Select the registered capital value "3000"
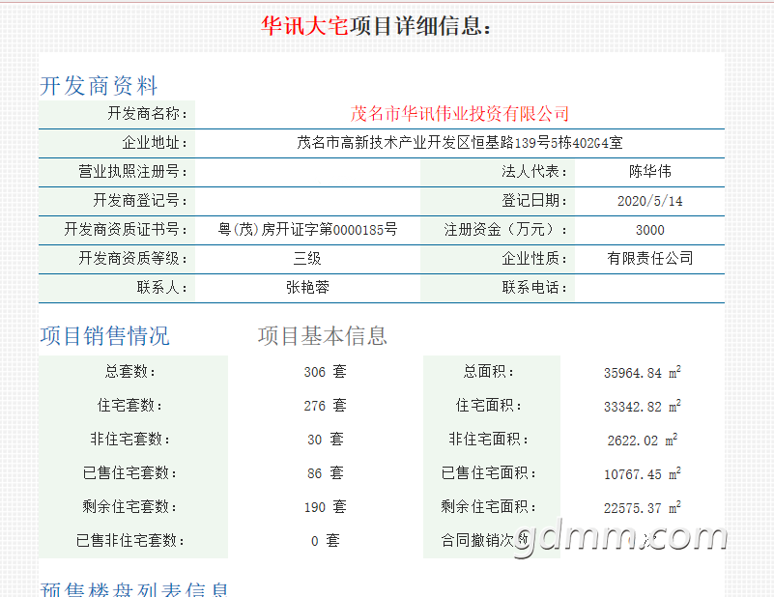The width and height of the screenshot is (774, 597). 650,230
